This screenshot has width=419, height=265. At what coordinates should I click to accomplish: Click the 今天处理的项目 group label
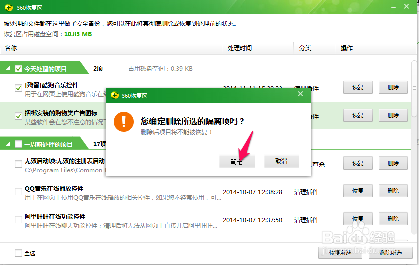tap(45, 69)
